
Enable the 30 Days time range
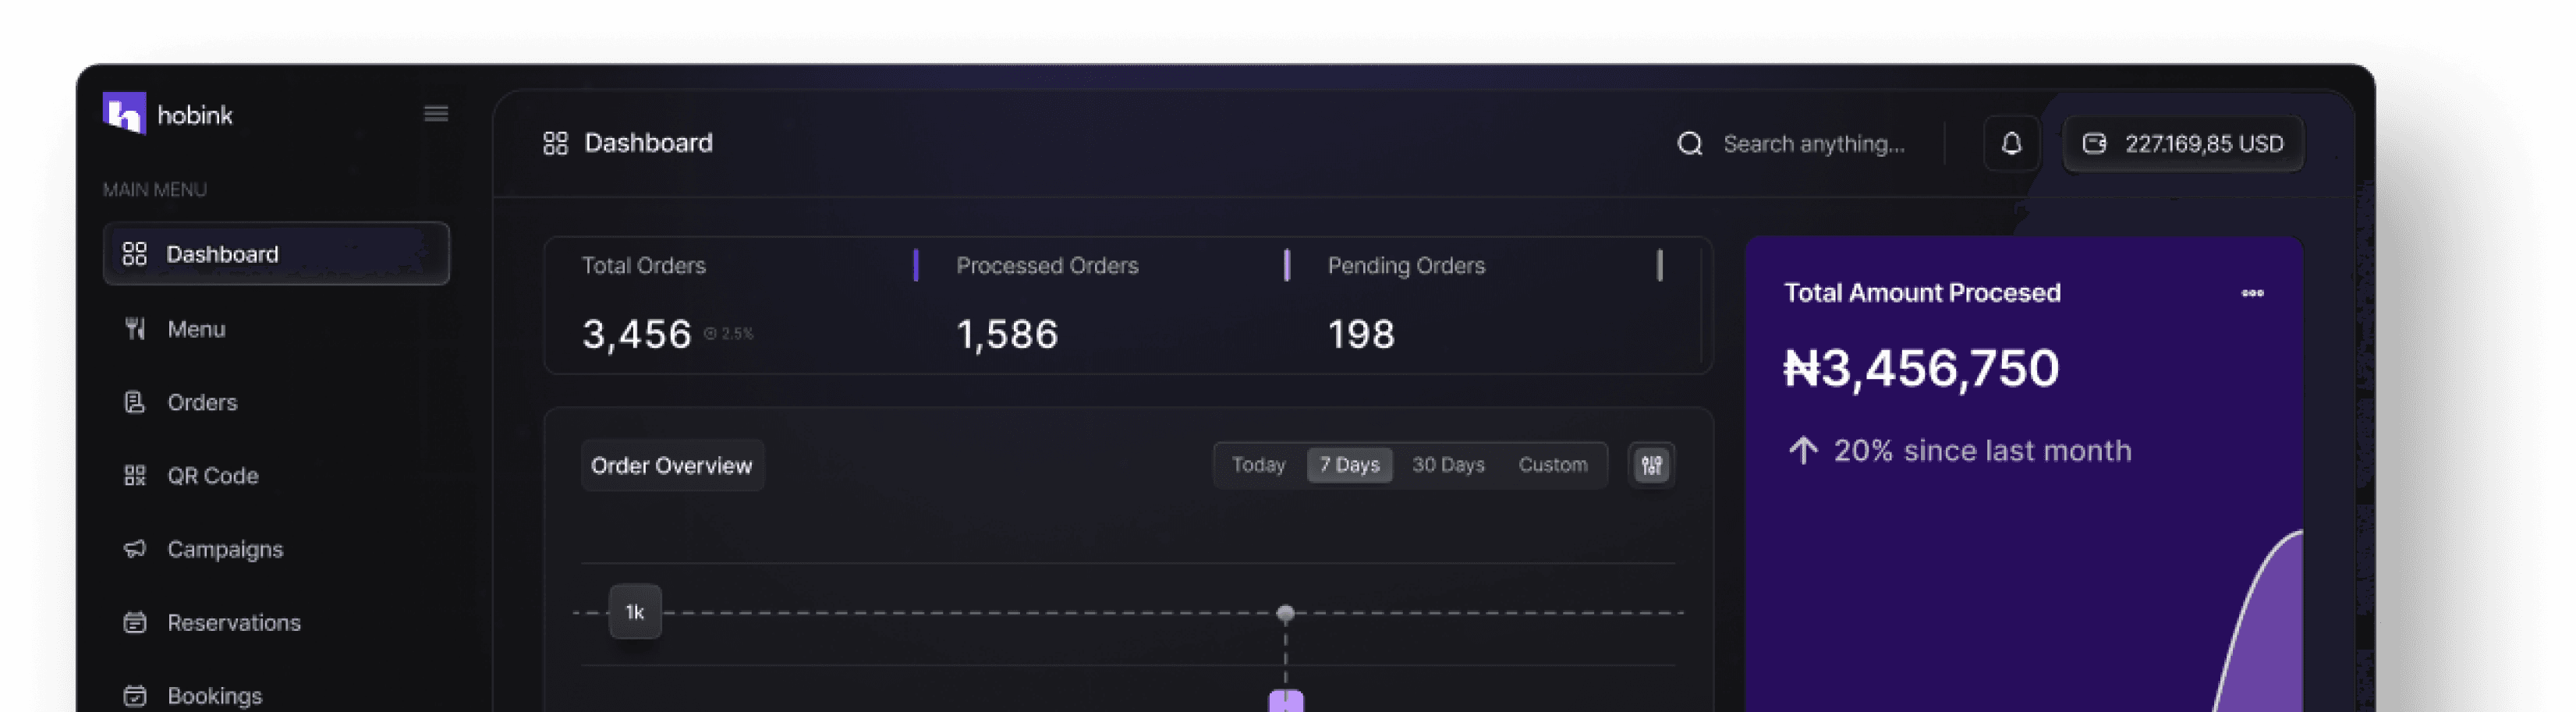click(x=1448, y=464)
